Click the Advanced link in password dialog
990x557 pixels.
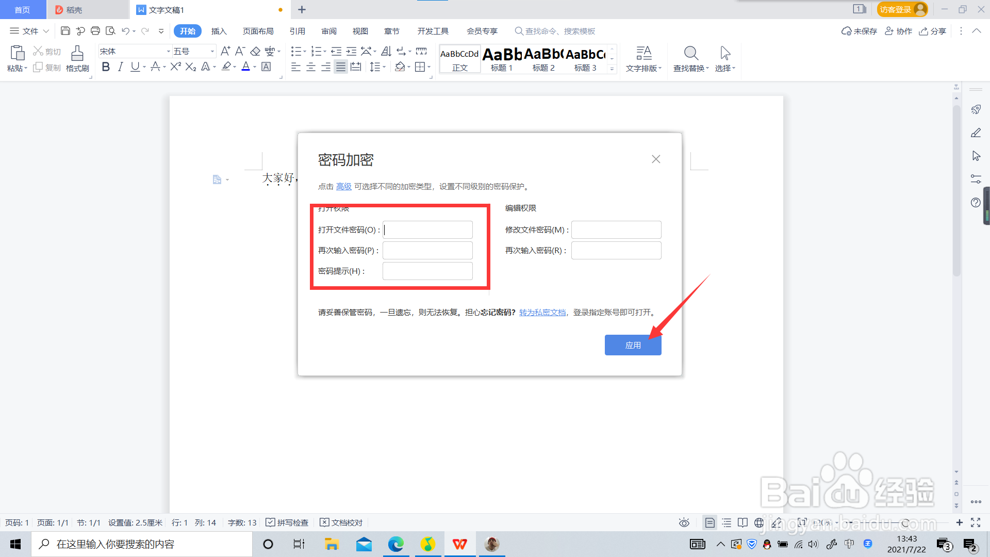(x=343, y=186)
